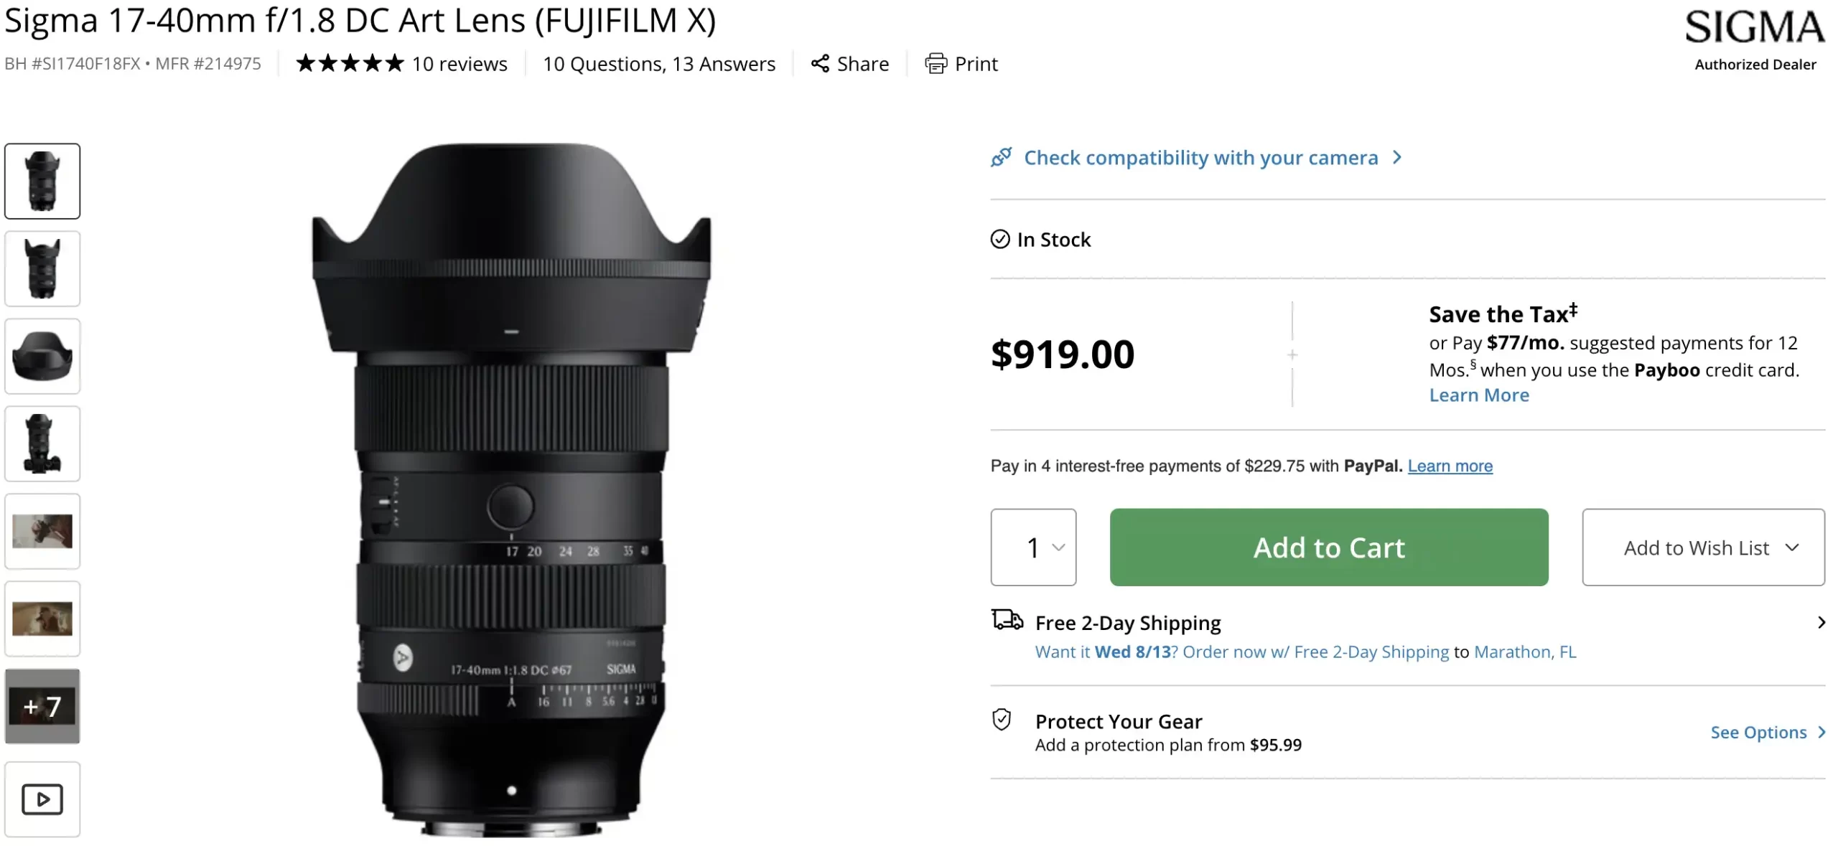Show the +7 more images thumbnail
This screenshot has height=846, width=1838.
click(42, 707)
